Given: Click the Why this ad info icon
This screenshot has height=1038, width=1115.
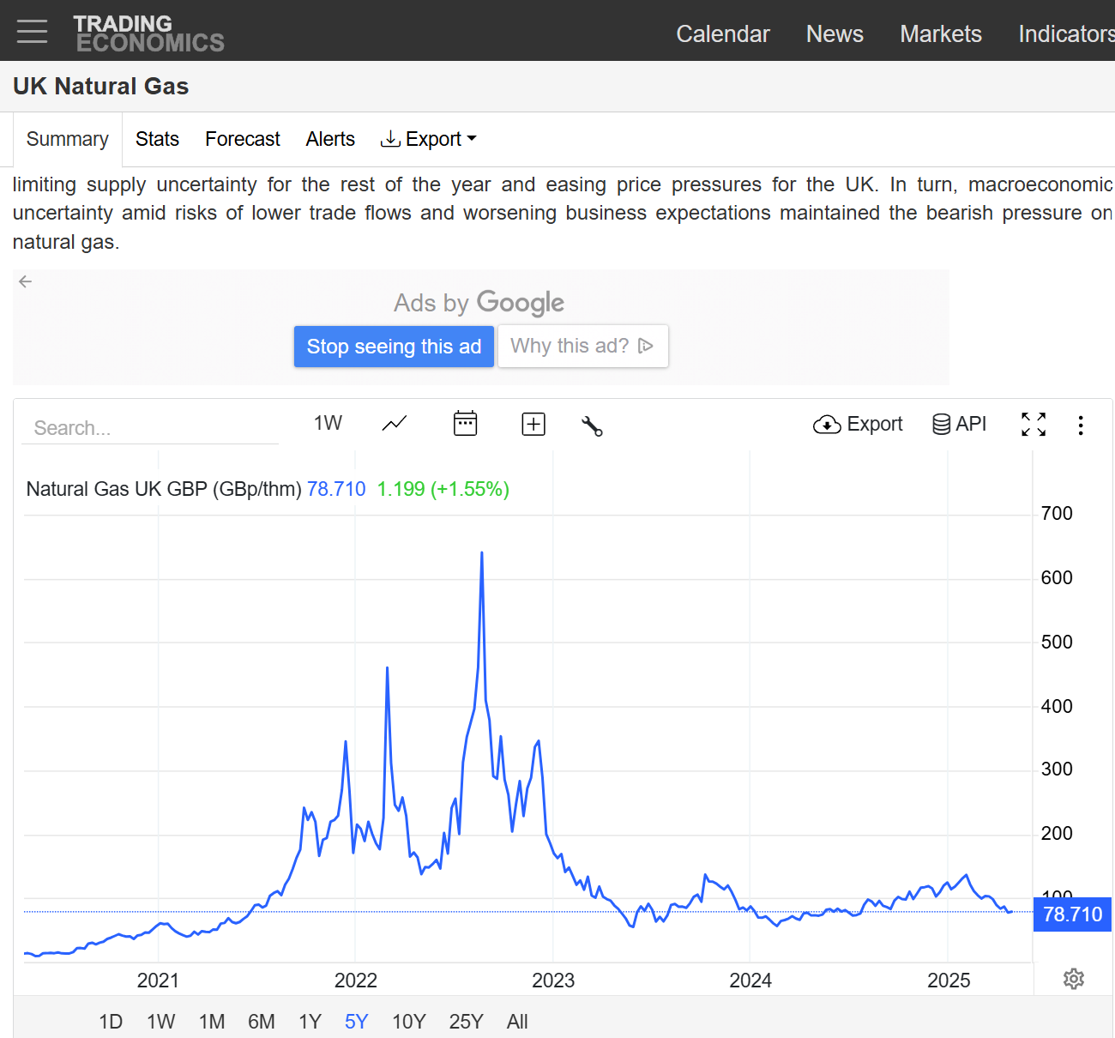Looking at the screenshot, I should 647,346.
